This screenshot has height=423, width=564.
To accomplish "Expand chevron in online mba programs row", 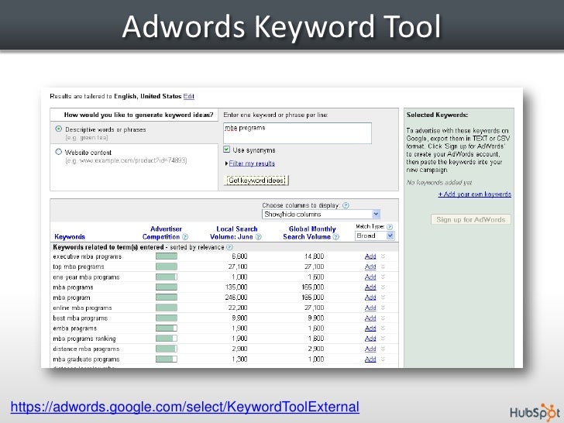I will point(383,308).
